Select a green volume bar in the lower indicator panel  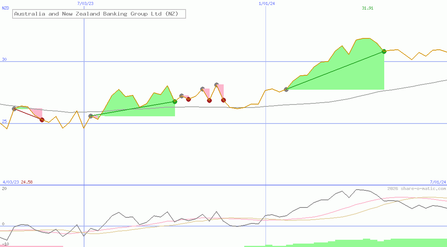(361, 244)
